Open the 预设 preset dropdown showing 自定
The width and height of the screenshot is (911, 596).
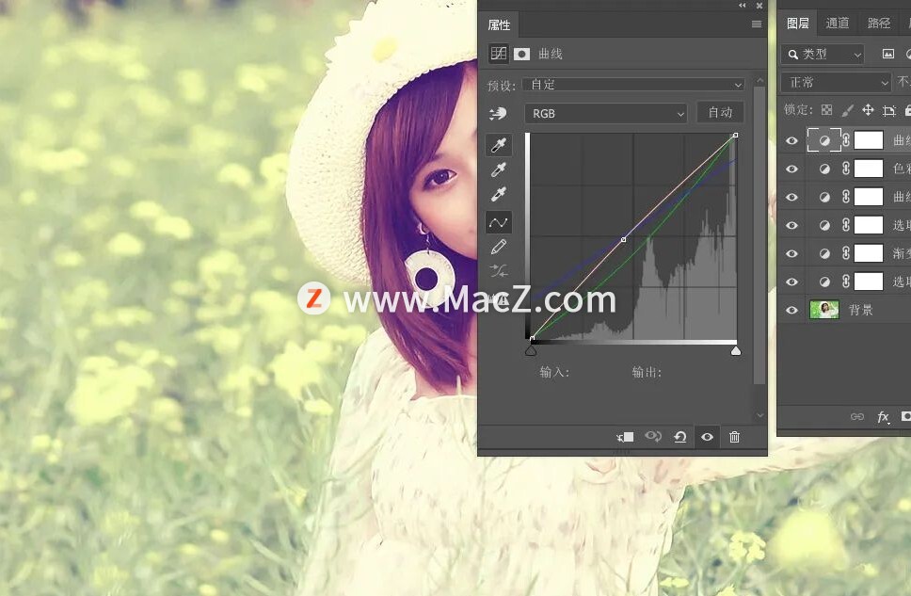[633, 85]
